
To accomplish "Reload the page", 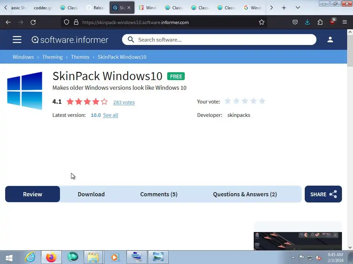I will [33, 22].
